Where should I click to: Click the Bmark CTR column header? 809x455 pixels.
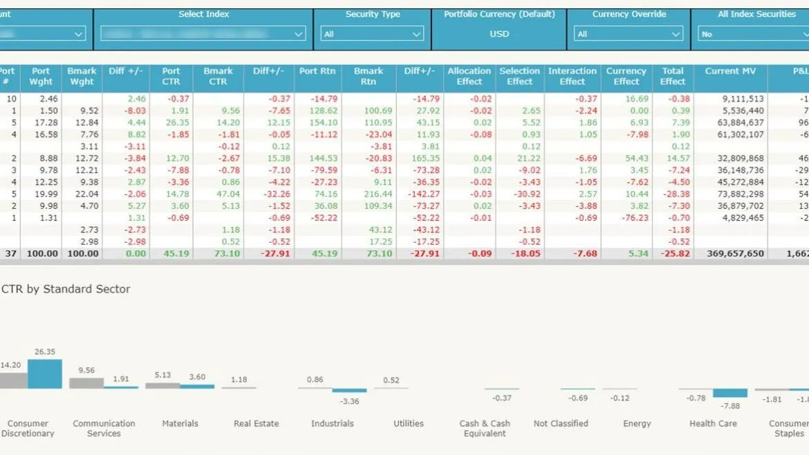[x=218, y=75]
